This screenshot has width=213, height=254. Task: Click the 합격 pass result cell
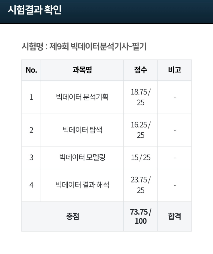click(x=174, y=216)
